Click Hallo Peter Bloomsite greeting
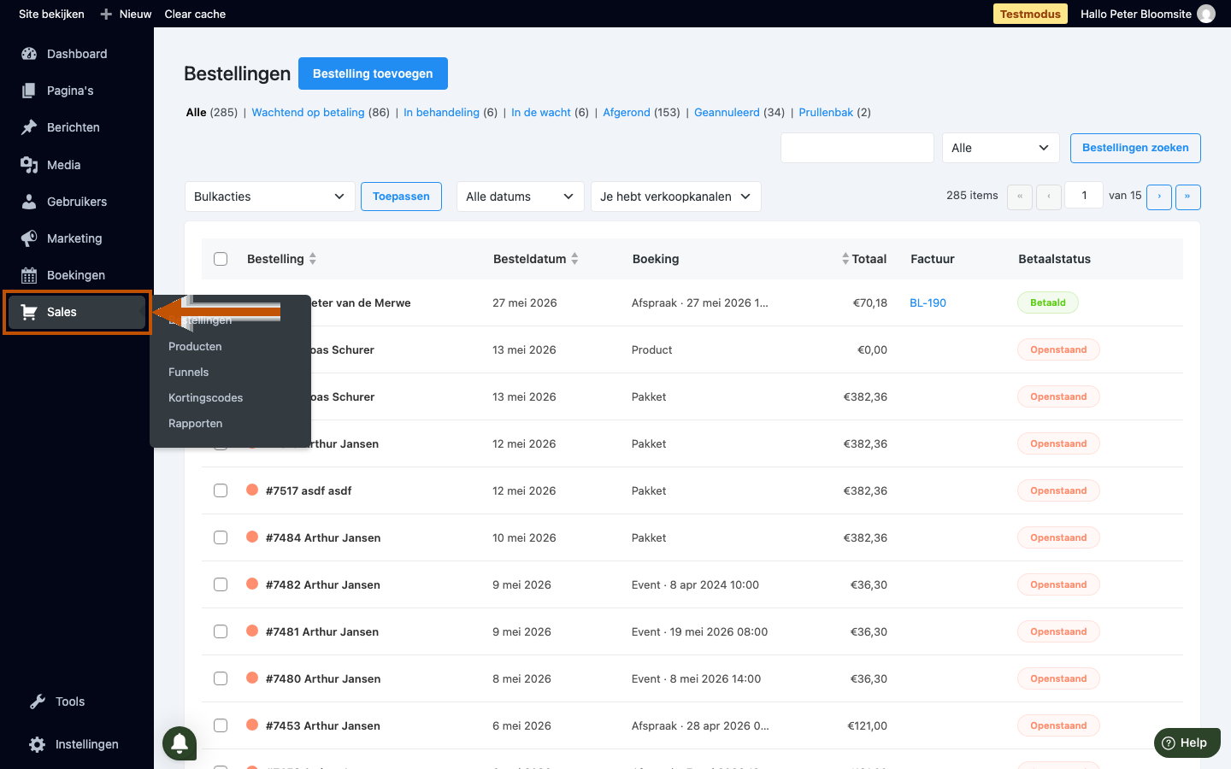Screen dimensions: 1231x769 1135,14
